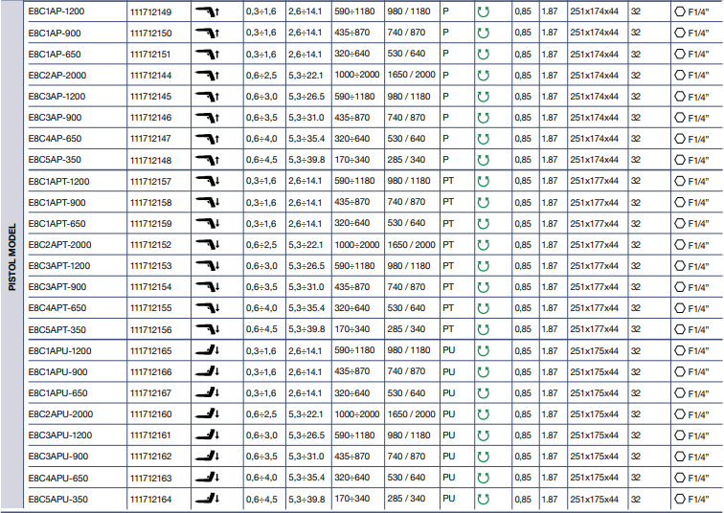Select model name E8C1APT-1200
724x513 pixels.
click(x=58, y=181)
